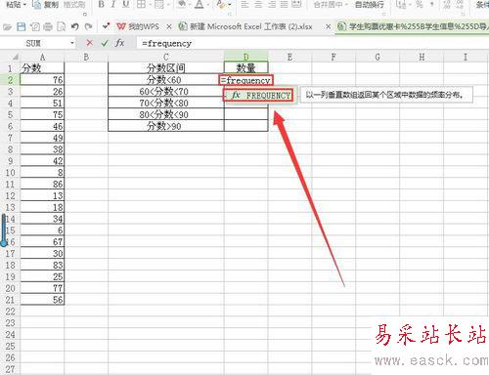Click cell D2 containing =frequency
This screenshot has height=375, width=489.
[246, 80]
